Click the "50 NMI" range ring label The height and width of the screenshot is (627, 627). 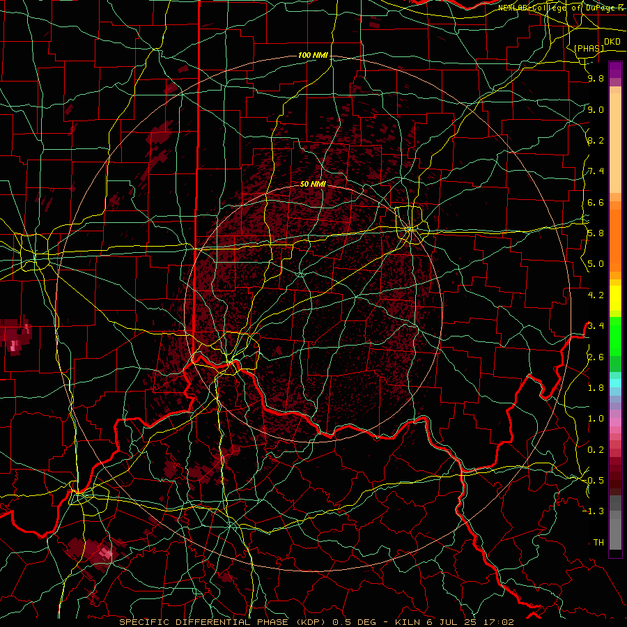pyautogui.click(x=313, y=184)
